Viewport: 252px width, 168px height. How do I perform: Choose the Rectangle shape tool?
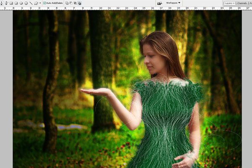pyautogui.click(x=11, y=3)
